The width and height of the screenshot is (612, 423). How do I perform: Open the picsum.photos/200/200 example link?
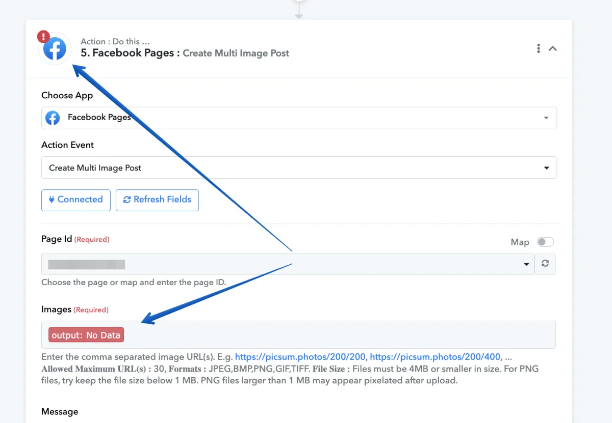(x=300, y=357)
